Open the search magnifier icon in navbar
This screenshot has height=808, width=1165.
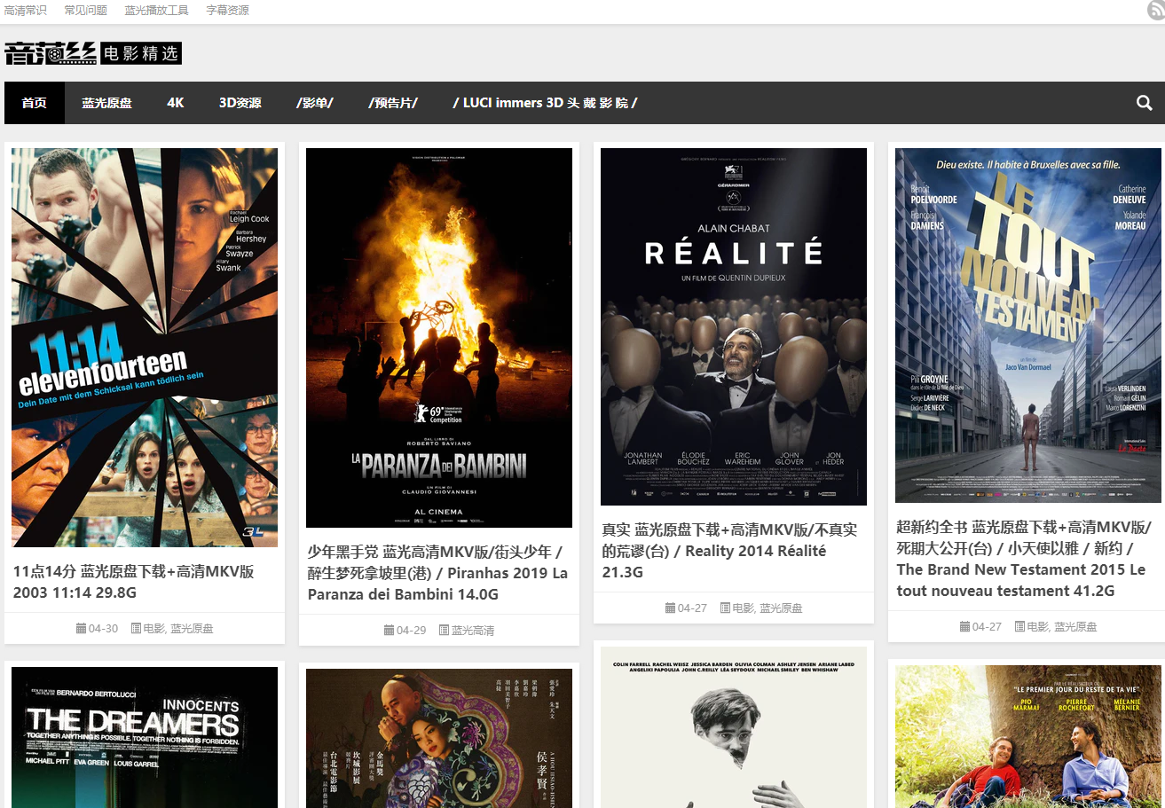tap(1144, 103)
